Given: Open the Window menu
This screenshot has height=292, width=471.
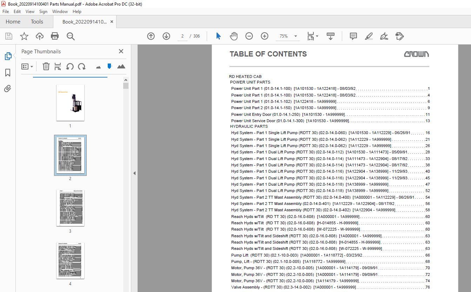Looking at the screenshot, I should pos(60,12).
